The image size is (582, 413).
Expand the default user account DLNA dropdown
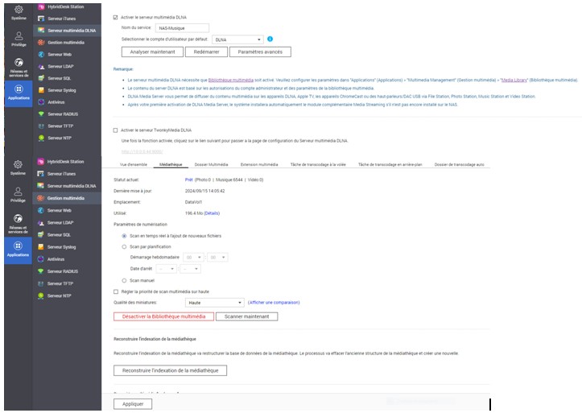237,39
